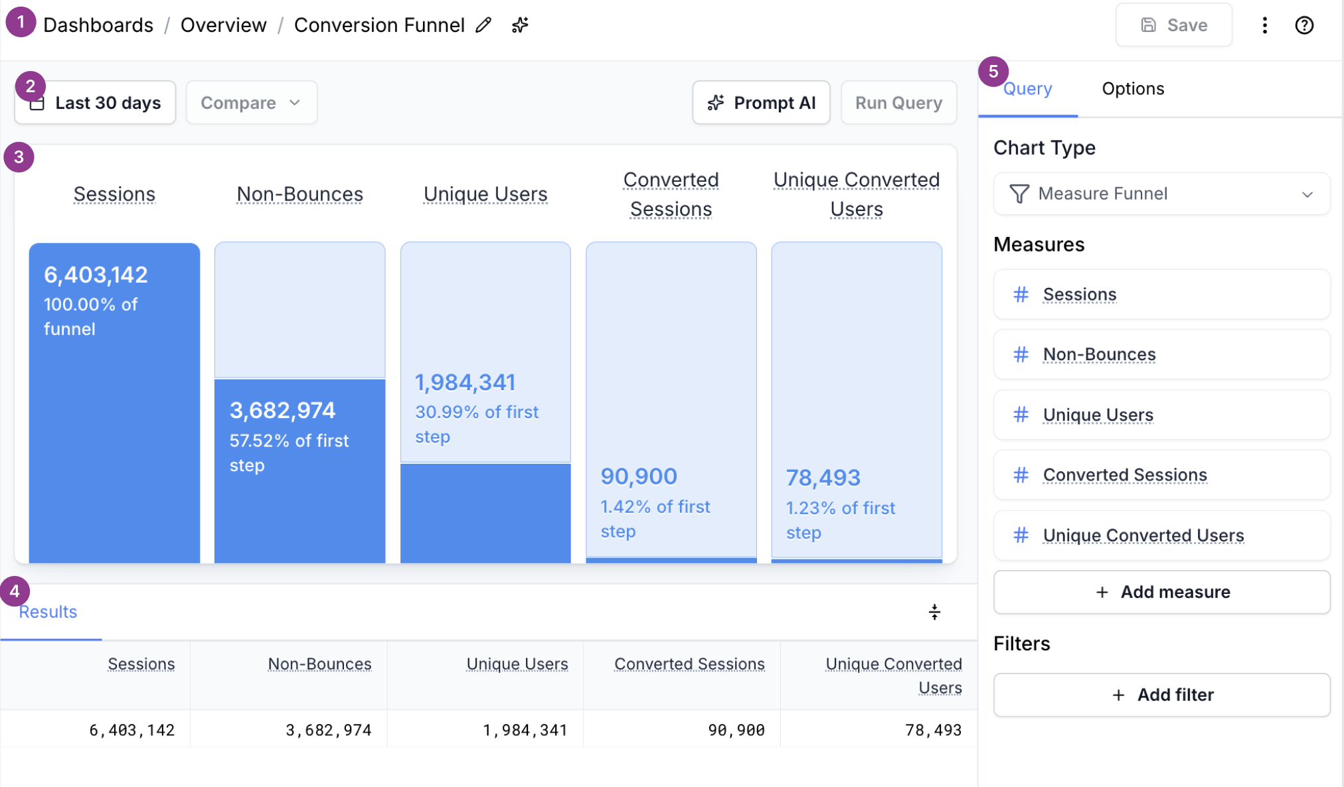Collapse the Results panel with the collapse icon
Image resolution: width=1344 pixels, height=787 pixels.
[934, 612]
